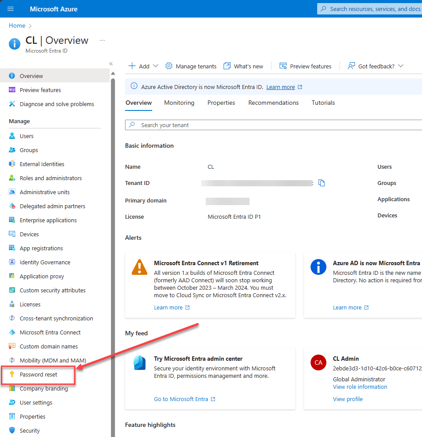This screenshot has height=437, width=422.
Task: Click Go to Microsoft Entra link
Action: pyautogui.click(x=181, y=399)
